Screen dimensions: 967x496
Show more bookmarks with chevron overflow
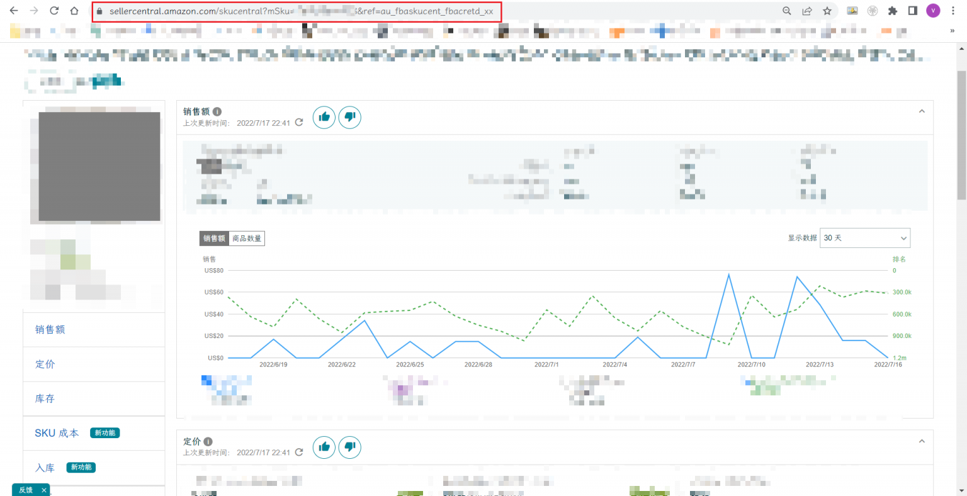(952, 30)
